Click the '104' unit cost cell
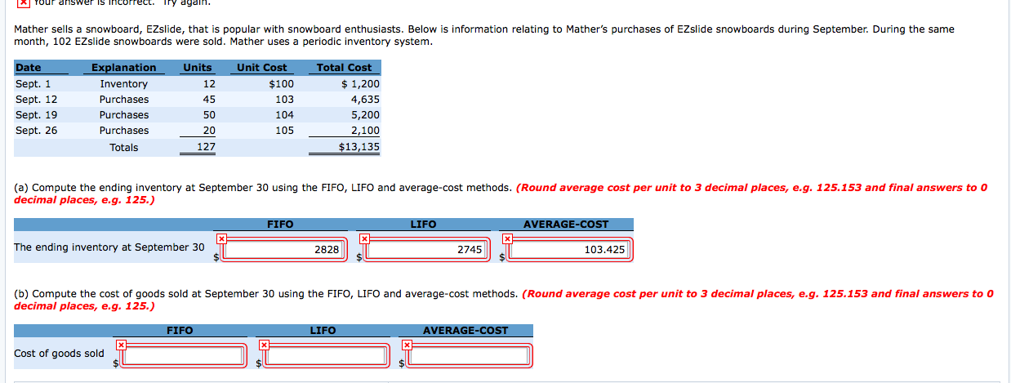The height and width of the screenshot is (383, 1011). [284, 115]
